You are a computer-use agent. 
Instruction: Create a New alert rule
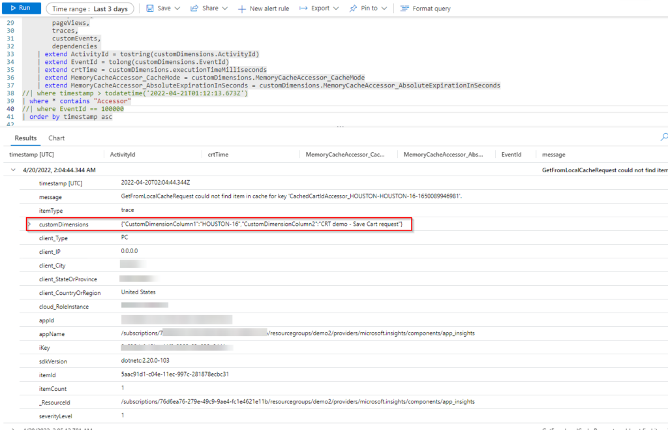pos(264,8)
